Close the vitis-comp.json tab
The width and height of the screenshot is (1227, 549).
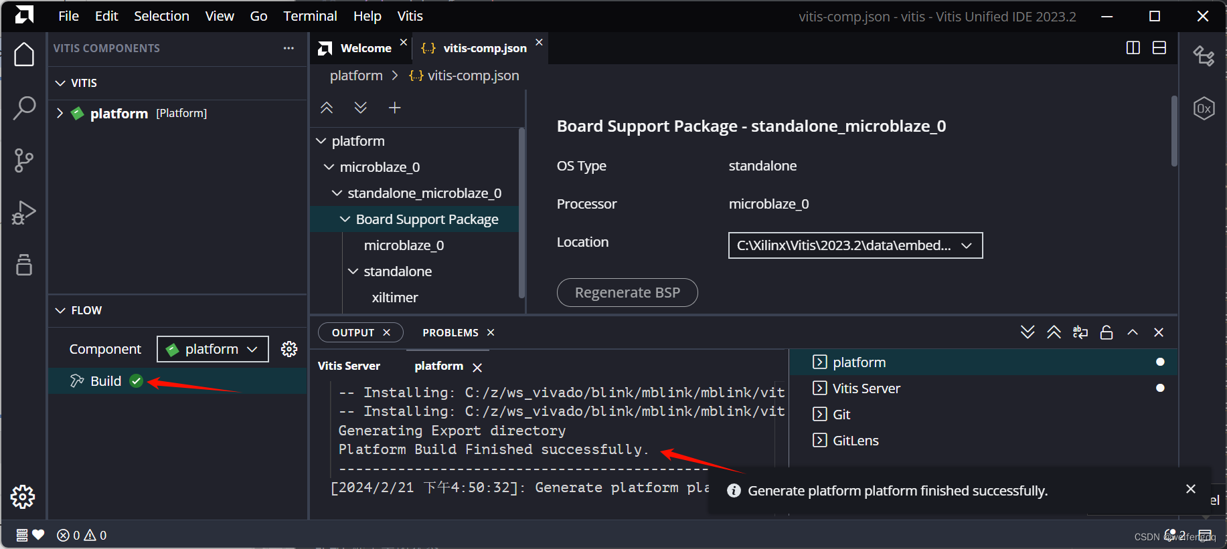click(539, 42)
